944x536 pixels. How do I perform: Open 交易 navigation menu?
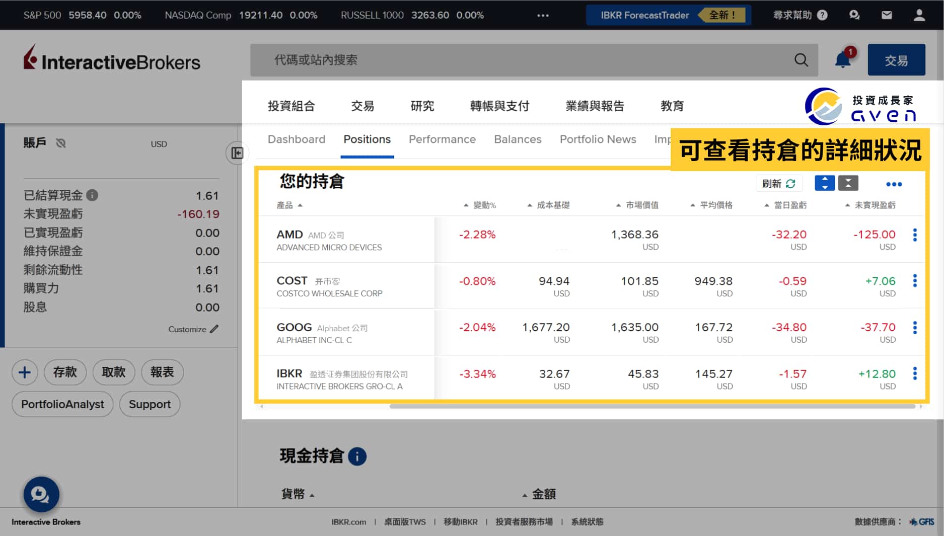(362, 106)
